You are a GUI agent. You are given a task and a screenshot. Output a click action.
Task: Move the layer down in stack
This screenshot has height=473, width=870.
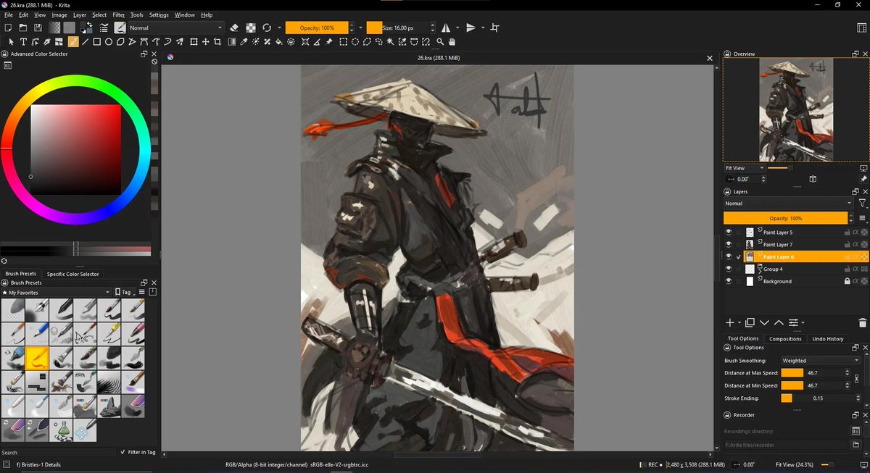click(x=764, y=322)
